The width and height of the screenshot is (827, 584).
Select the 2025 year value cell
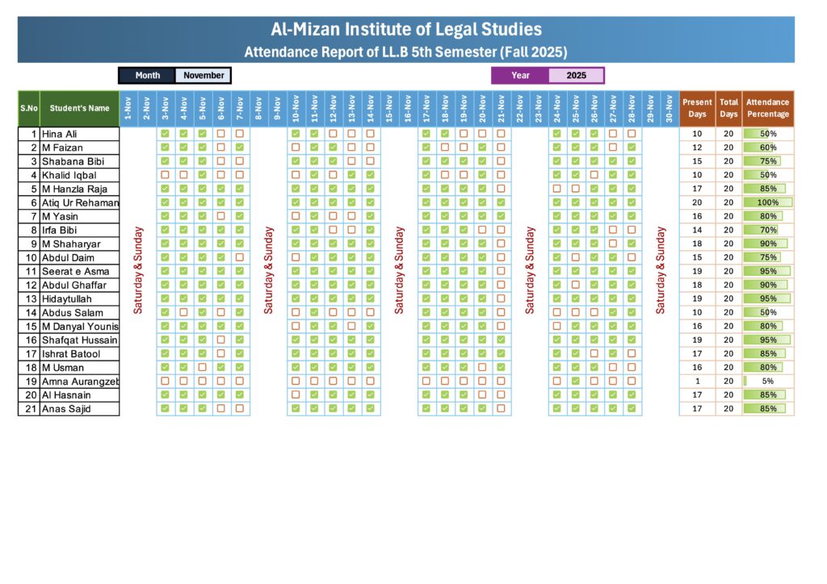click(576, 76)
